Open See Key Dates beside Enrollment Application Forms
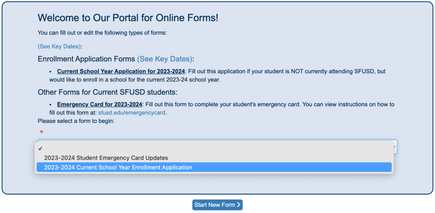Image resolution: width=435 pixels, height=213 pixels. coord(165,59)
